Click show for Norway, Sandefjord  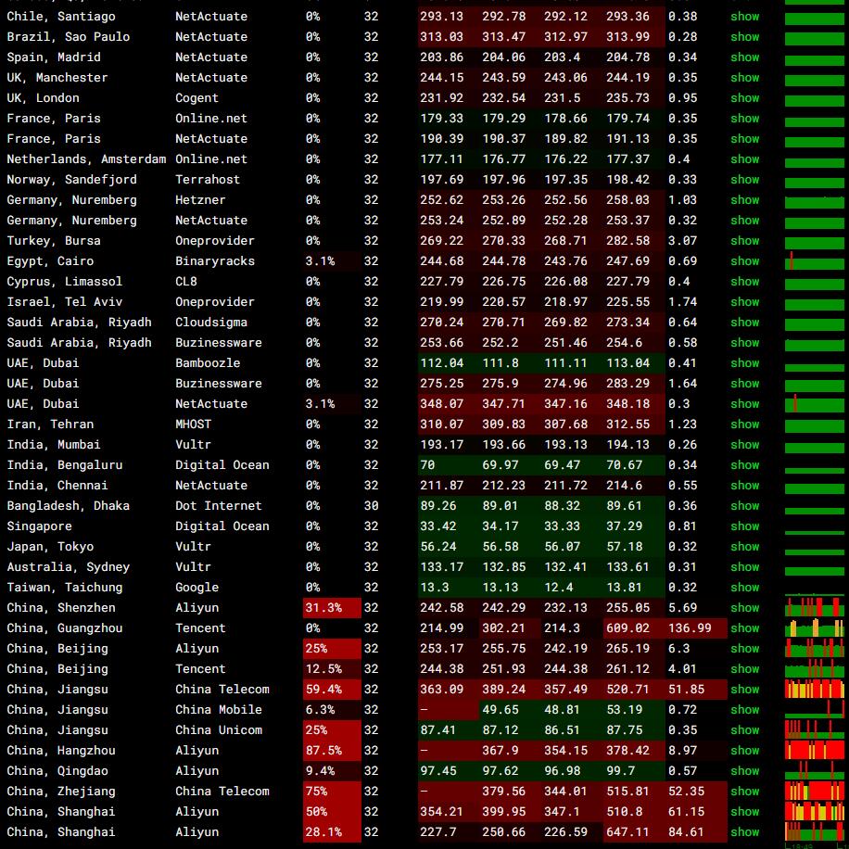pyautogui.click(x=744, y=179)
